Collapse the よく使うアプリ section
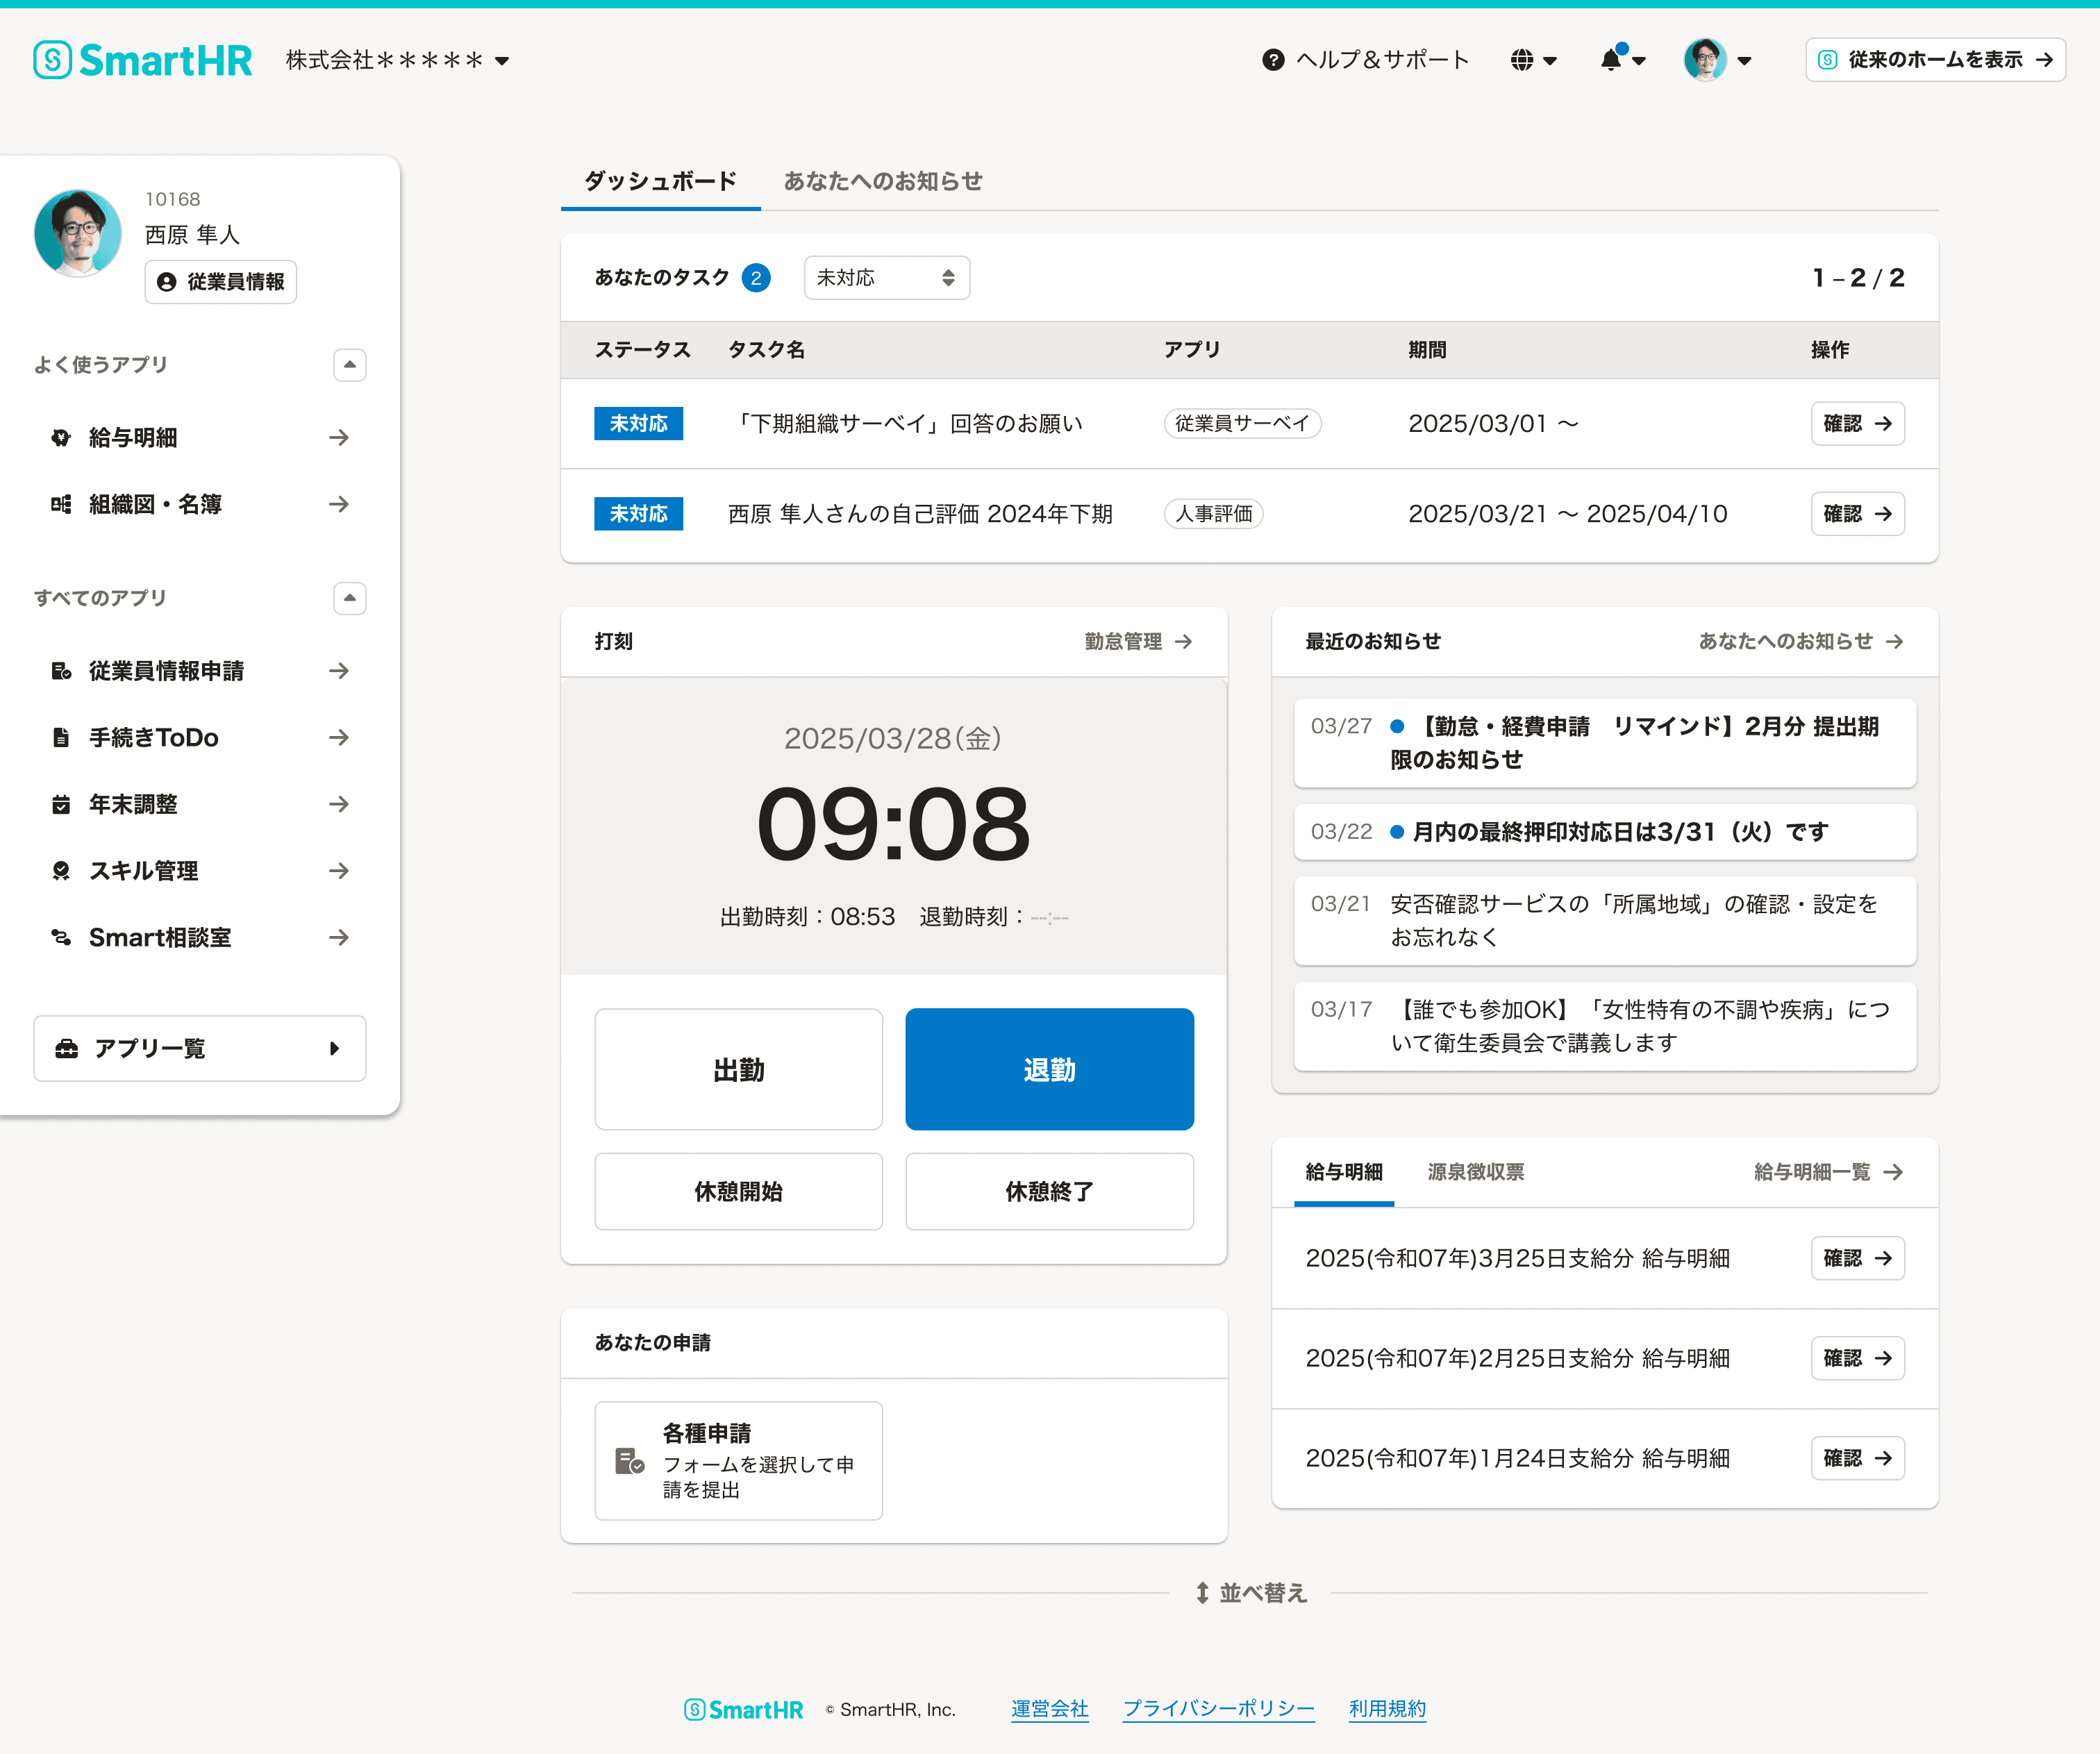The width and height of the screenshot is (2100, 1754). (x=349, y=364)
